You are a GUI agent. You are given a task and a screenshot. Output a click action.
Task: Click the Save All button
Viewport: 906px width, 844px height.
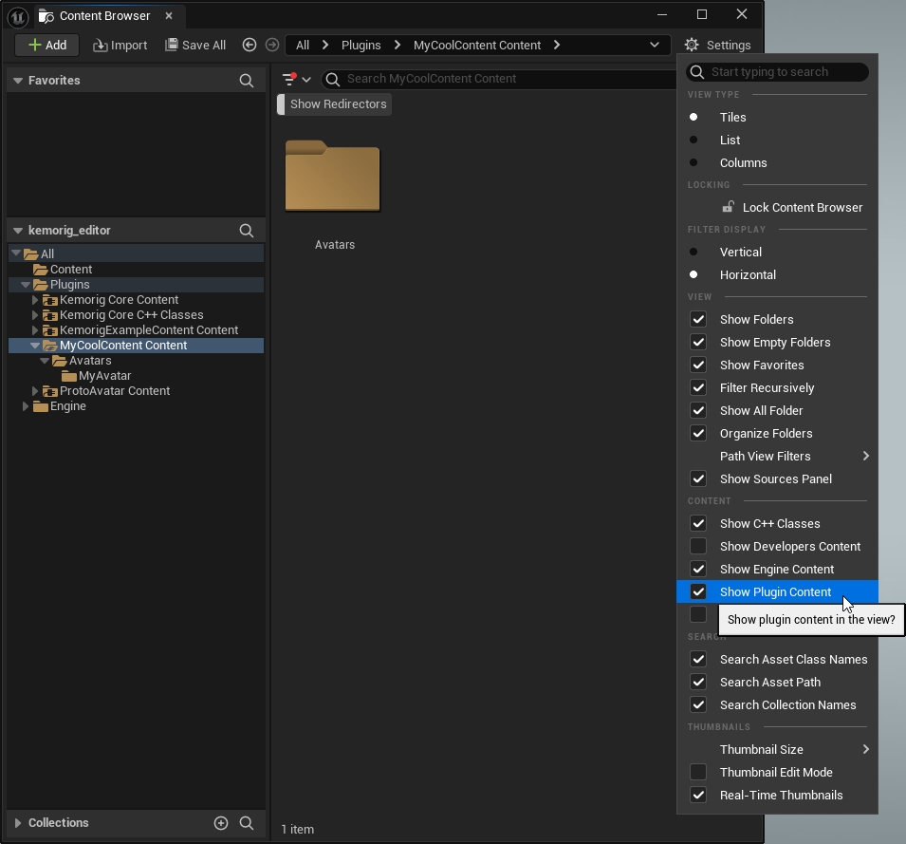(195, 45)
